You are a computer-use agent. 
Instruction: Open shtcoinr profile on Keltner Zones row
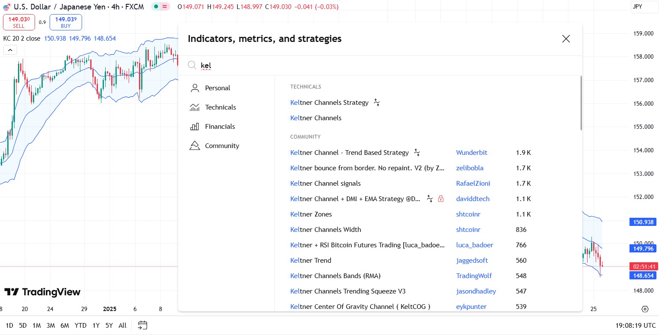[468, 214]
